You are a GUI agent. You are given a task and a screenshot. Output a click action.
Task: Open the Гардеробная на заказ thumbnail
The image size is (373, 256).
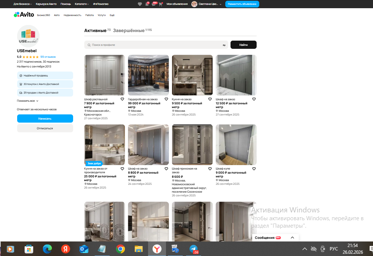[x=148, y=75]
